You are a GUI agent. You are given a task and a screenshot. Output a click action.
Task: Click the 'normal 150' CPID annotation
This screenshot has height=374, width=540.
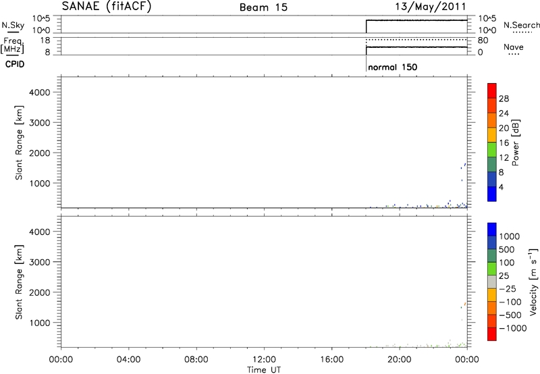[x=393, y=67]
